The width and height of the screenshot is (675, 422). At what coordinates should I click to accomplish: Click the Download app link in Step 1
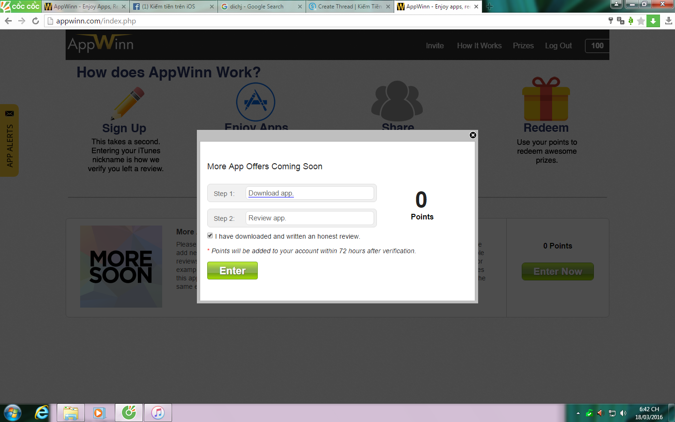[x=271, y=193]
